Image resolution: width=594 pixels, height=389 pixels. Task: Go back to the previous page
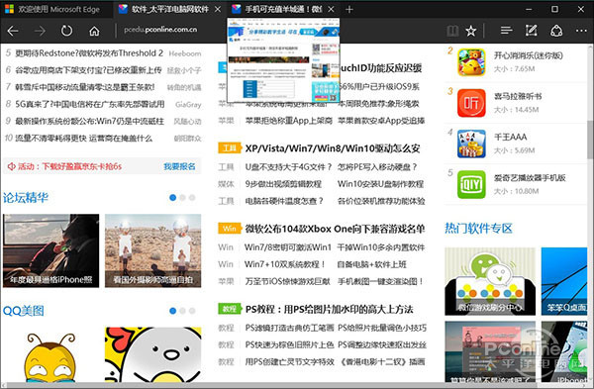tap(13, 31)
